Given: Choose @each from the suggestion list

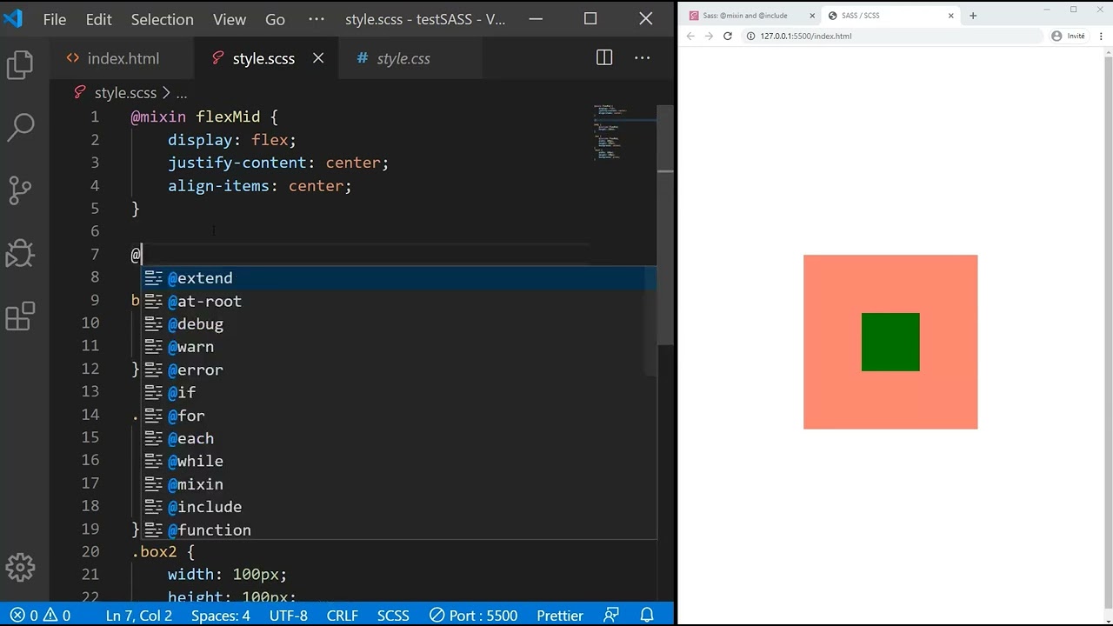Looking at the screenshot, I should coord(400,438).
